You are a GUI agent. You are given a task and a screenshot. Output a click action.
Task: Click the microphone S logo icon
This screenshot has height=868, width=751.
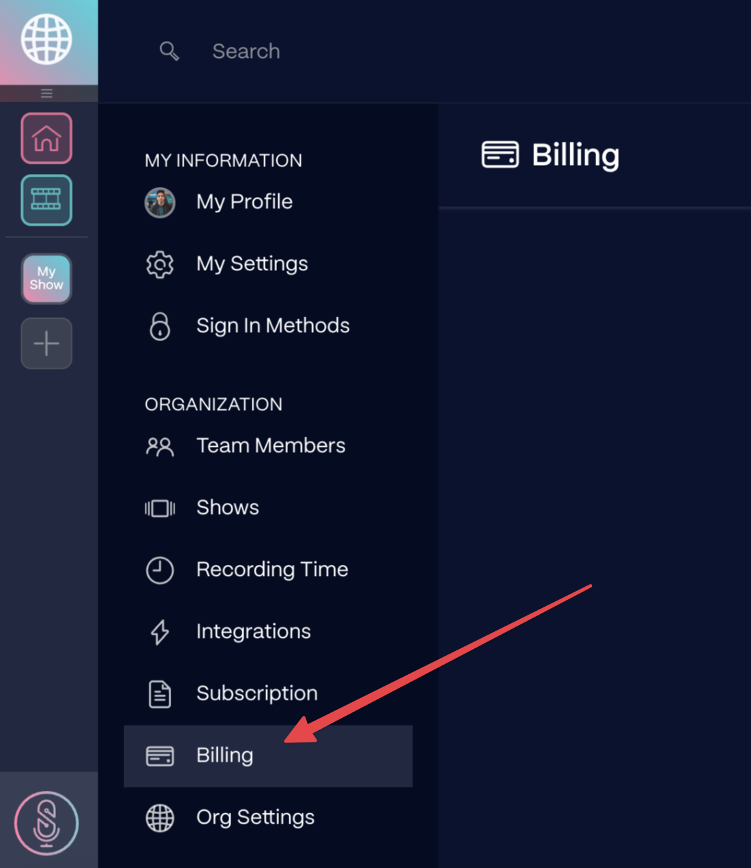click(x=46, y=823)
